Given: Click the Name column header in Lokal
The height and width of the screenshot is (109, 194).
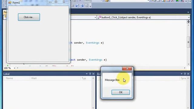Looking at the screenshot, I should coord(17,78).
